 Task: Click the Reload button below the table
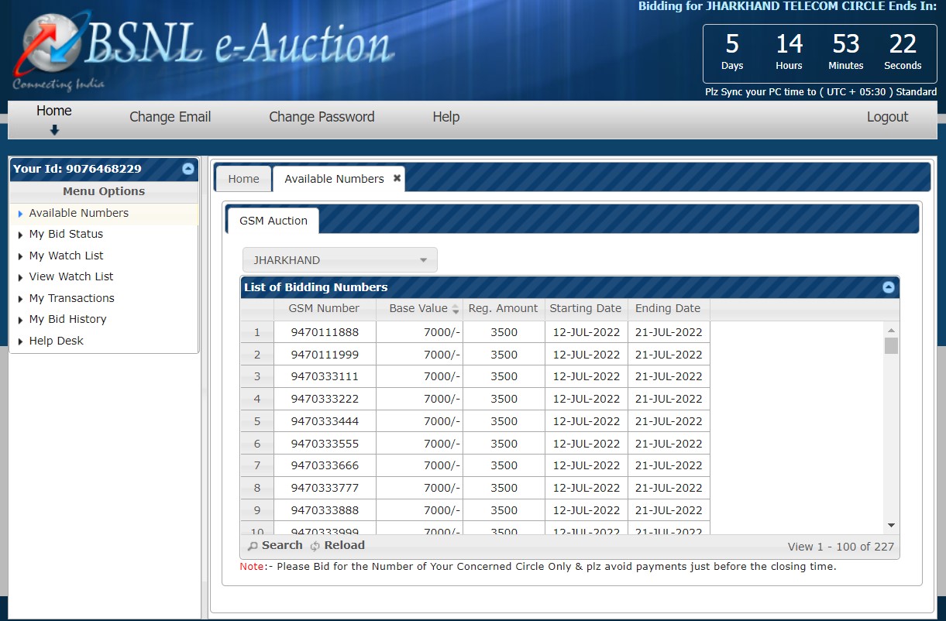[x=337, y=546]
